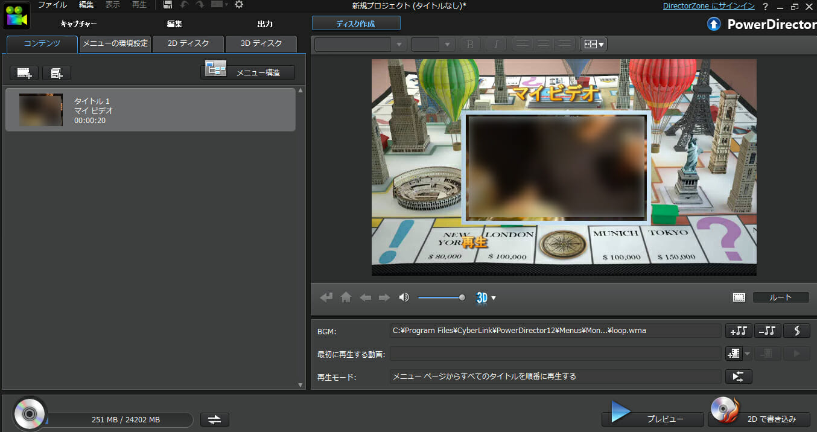817x432 pixels.
Task: Align menu text right
Action: pos(564,44)
